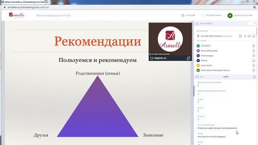Click the browser address bar URL
Viewport: 258px width, 145px height.
[28, 7]
